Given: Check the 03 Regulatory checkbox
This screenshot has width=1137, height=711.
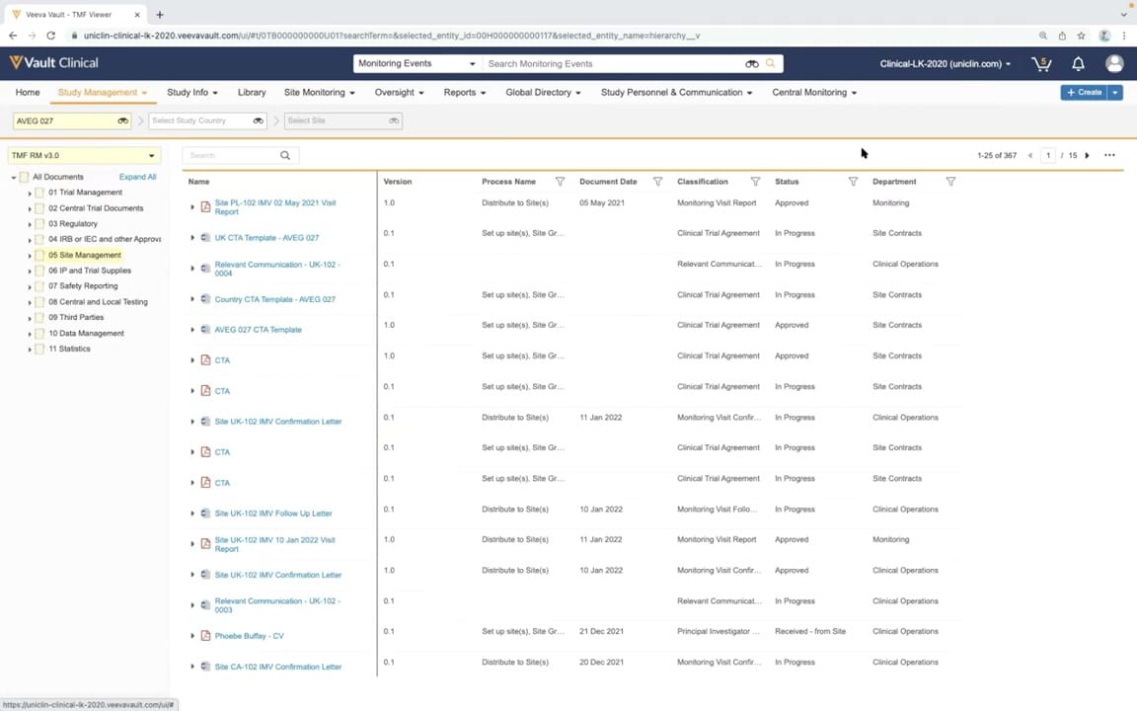Looking at the screenshot, I should 39,224.
